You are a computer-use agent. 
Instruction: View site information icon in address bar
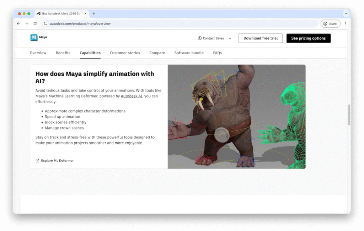point(45,24)
